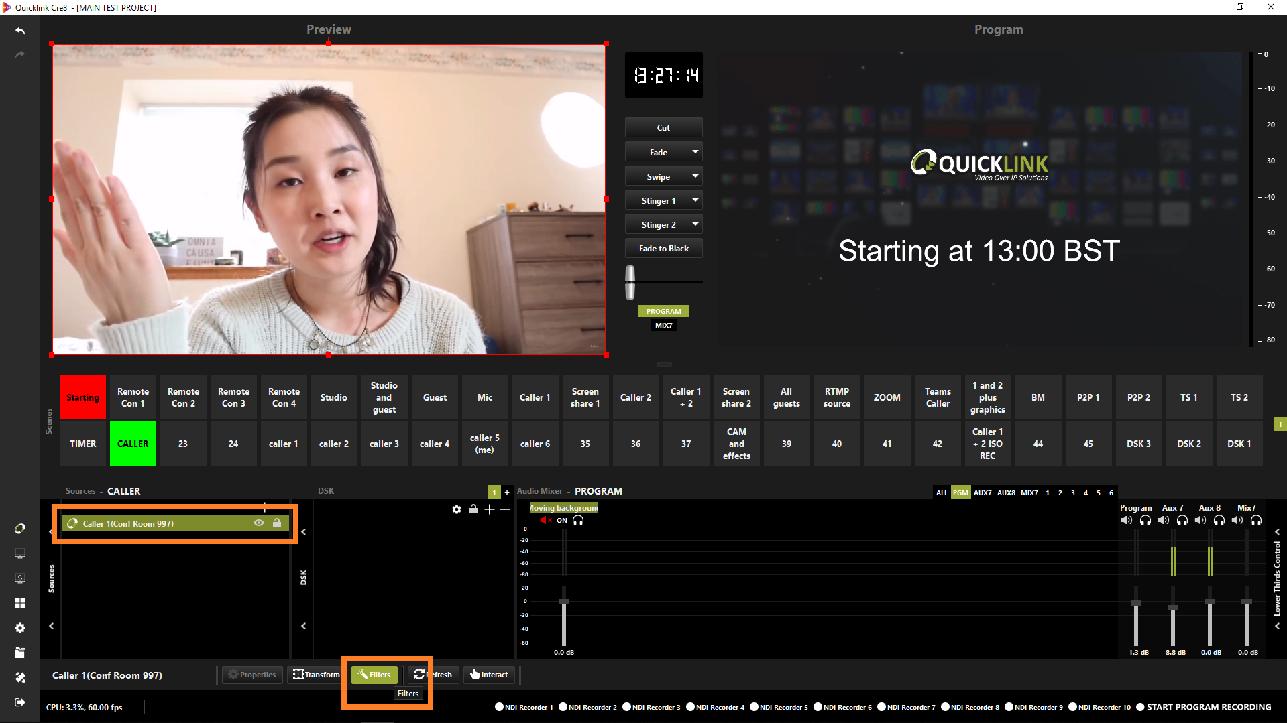Toggle lock on Caller 1 source
Screen dimensions: 1287x723
coord(277,523)
